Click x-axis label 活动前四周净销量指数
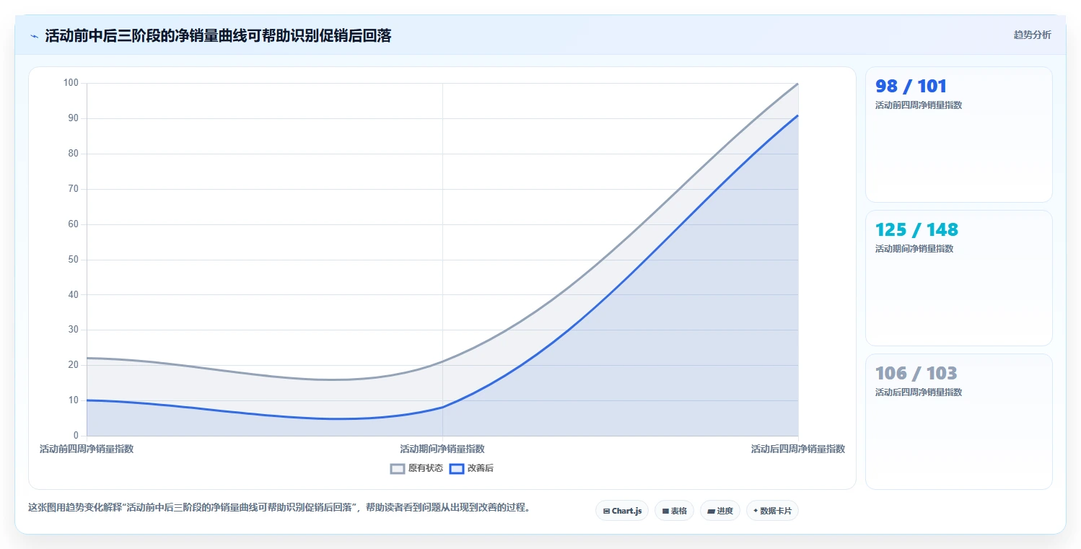This screenshot has height=549, width=1081. click(87, 449)
